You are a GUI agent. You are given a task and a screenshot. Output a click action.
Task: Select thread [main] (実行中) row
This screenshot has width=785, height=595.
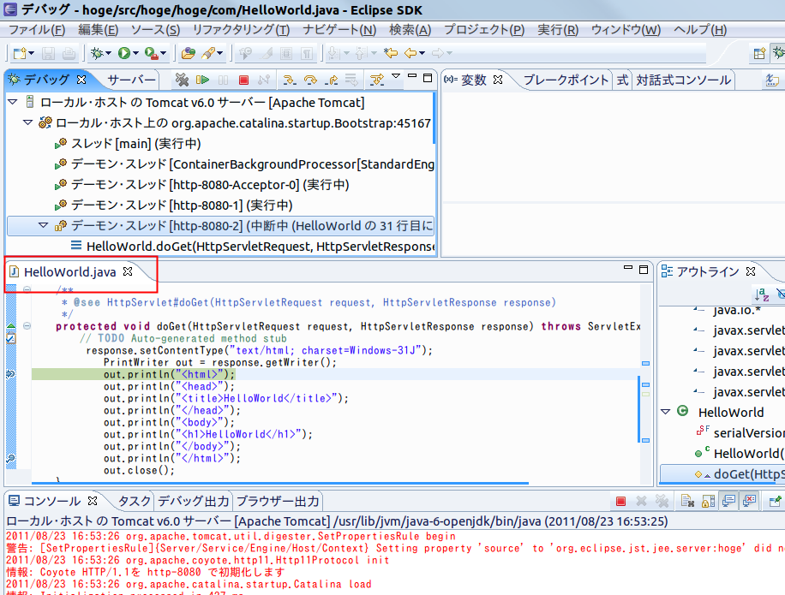tap(220, 144)
